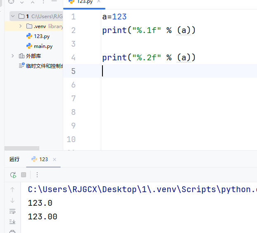Stop the running process
Screen dimensions: 257x233
(24, 175)
